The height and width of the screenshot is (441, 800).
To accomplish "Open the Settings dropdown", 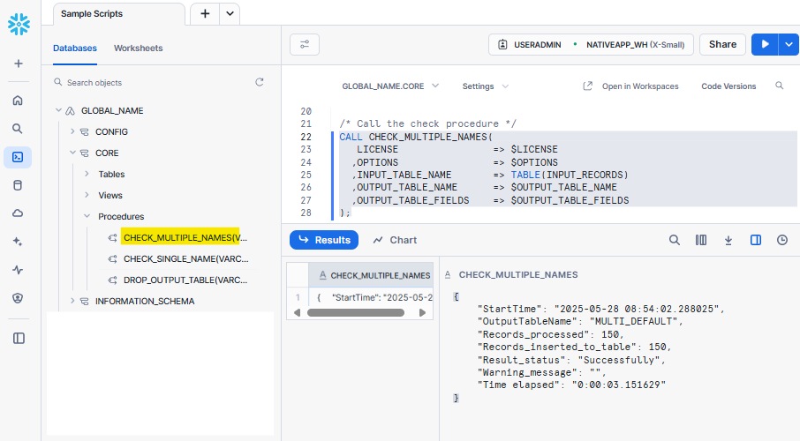I will [x=485, y=86].
